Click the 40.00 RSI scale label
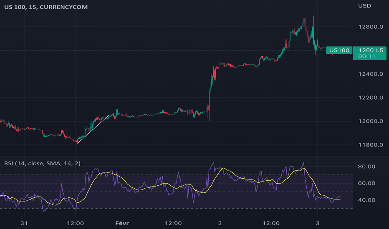This screenshot has height=229, width=389. pyautogui.click(x=367, y=200)
